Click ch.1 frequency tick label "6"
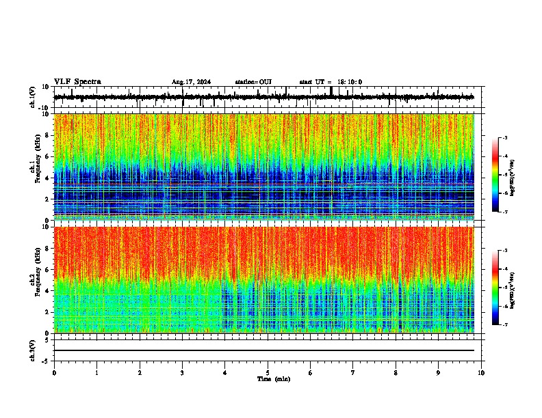Image resolution: width=542 pixels, height=418 pixels. pyautogui.click(x=48, y=156)
